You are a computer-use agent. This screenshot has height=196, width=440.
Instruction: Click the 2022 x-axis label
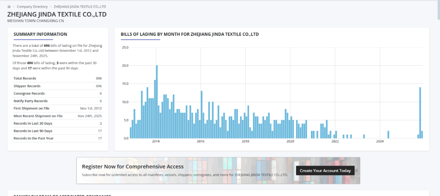click(x=335, y=141)
